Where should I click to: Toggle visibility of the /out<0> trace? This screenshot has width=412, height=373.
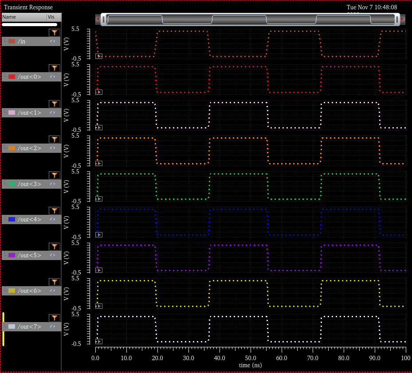pyautogui.click(x=53, y=77)
